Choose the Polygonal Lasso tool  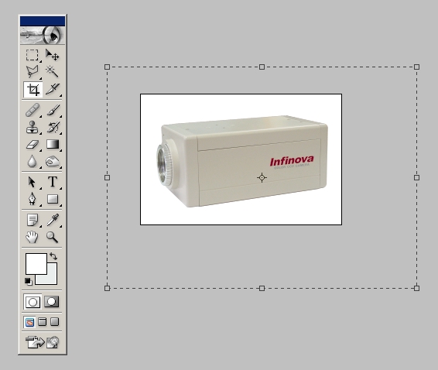coord(33,72)
